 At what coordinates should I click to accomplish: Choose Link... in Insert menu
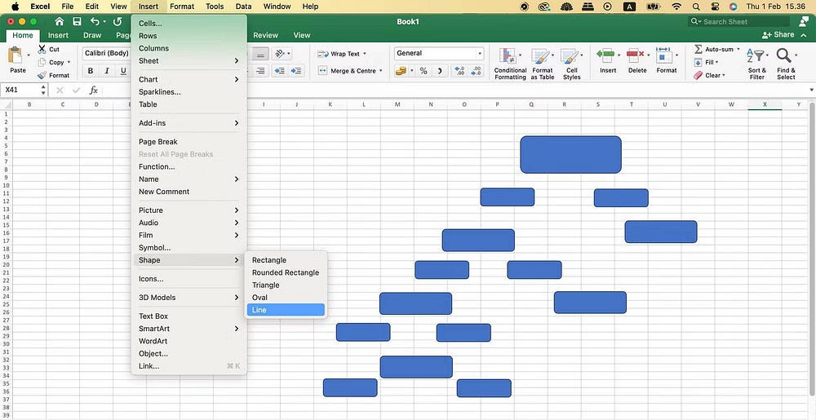click(189, 366)
